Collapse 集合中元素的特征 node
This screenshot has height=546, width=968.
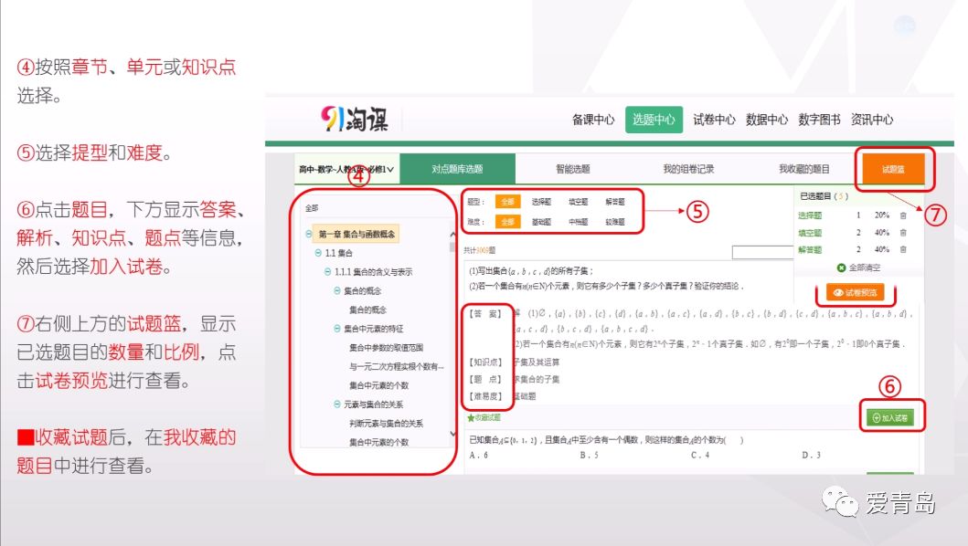pyautogui.click(x=337, y=329)
